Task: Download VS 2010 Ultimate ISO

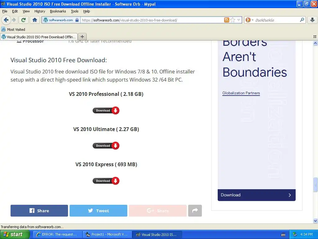Action: (106, 146)
